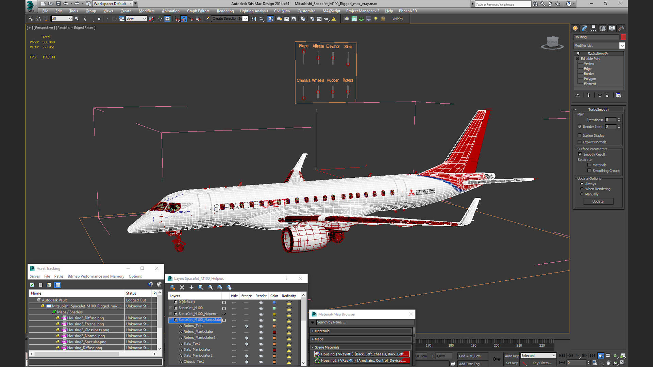Expand SpaceJet_M100 layer

pos(171,308)
